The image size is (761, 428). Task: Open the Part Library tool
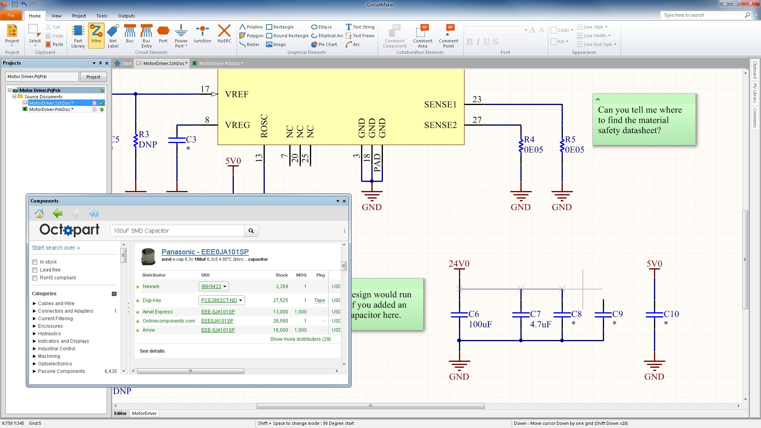tap(78, 36)
